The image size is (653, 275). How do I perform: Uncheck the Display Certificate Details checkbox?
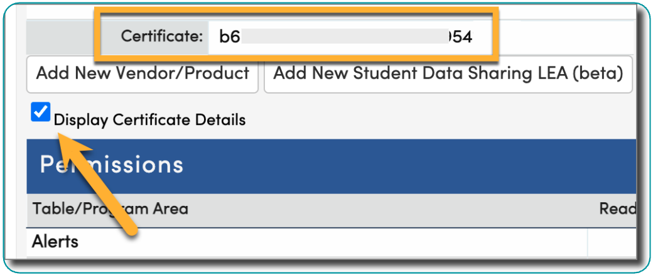(41, 112)
